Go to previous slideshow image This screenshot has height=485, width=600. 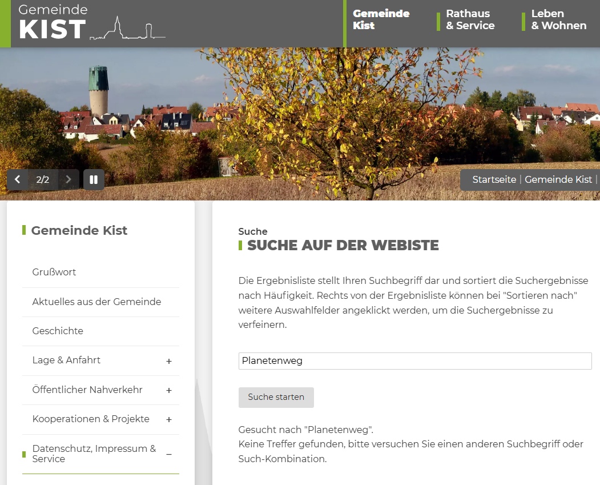(18, 179)
